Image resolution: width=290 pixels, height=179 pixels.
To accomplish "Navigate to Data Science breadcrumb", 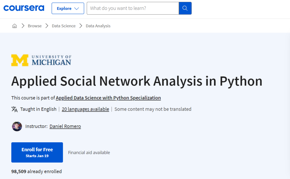I will (63, 26).
